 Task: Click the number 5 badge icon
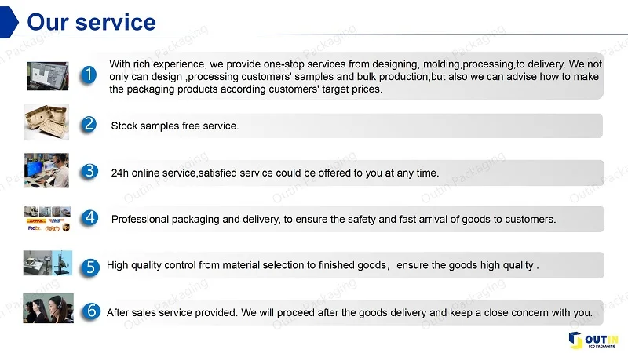(90, 267)
